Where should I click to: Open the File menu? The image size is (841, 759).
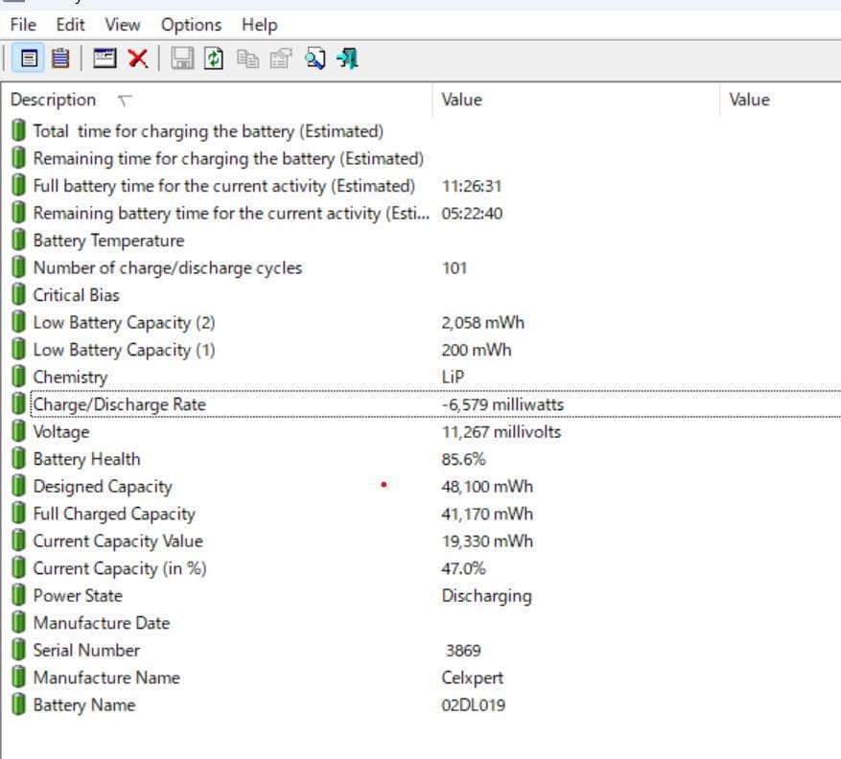pyautogui.click(x=22, y=24)
